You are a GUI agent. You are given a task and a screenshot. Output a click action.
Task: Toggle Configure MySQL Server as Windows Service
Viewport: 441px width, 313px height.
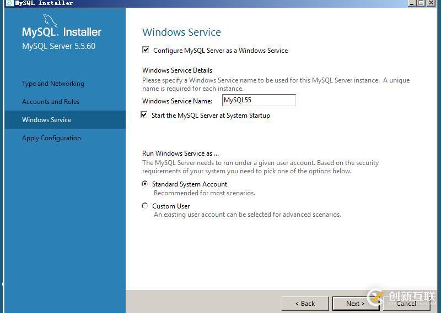[x=146, y=50]
